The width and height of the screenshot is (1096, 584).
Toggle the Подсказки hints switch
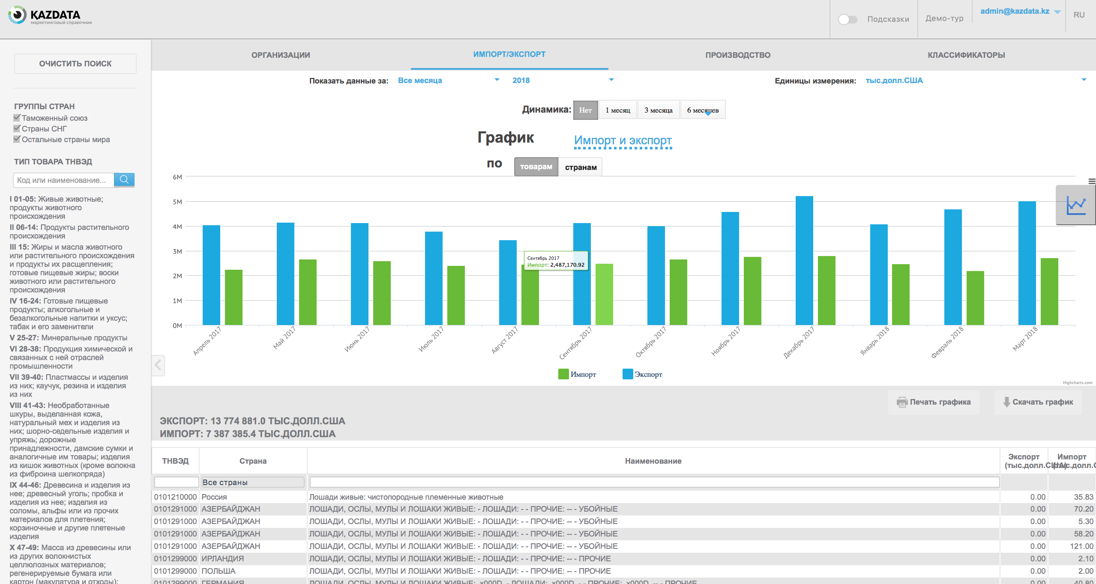(x=847, y=19)
